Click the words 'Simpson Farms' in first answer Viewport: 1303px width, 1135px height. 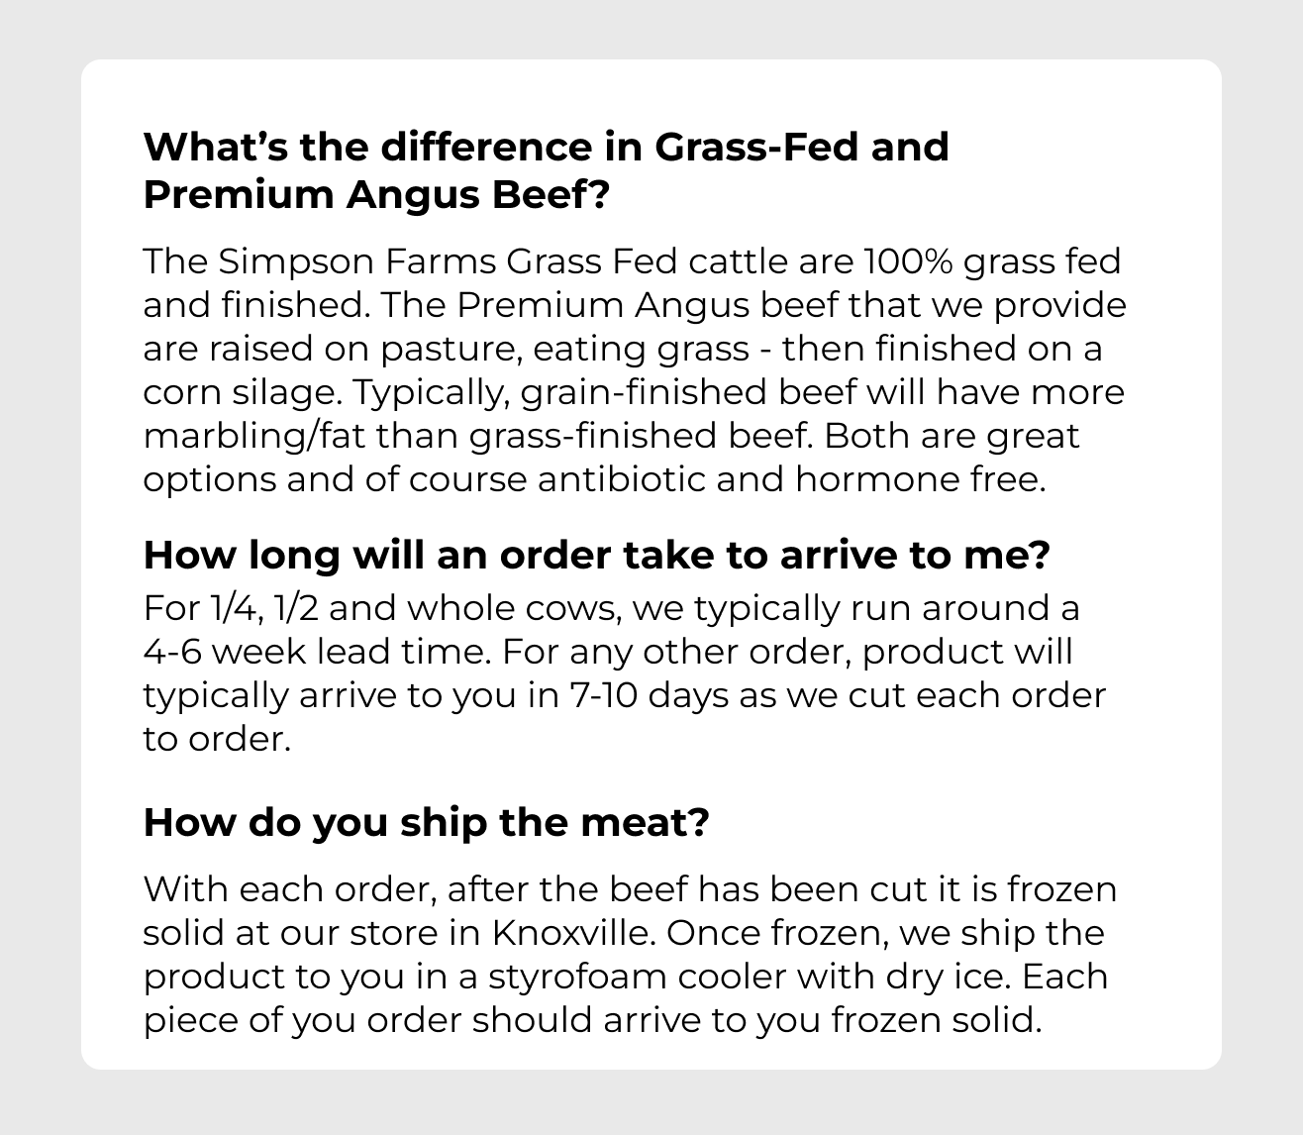coord(356,261)
